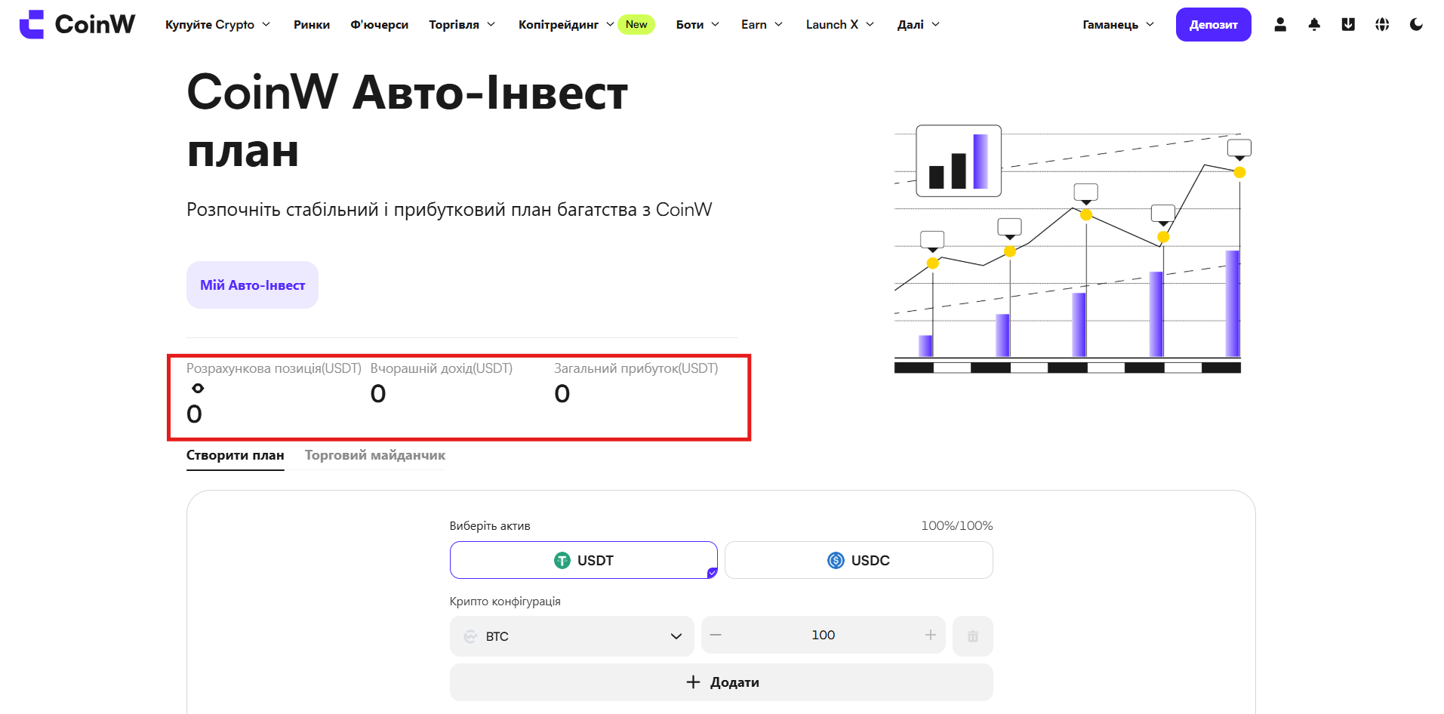Click the Загальний прибуток(USDT) label
1444x714 pixels.
[x=636, y=368]
